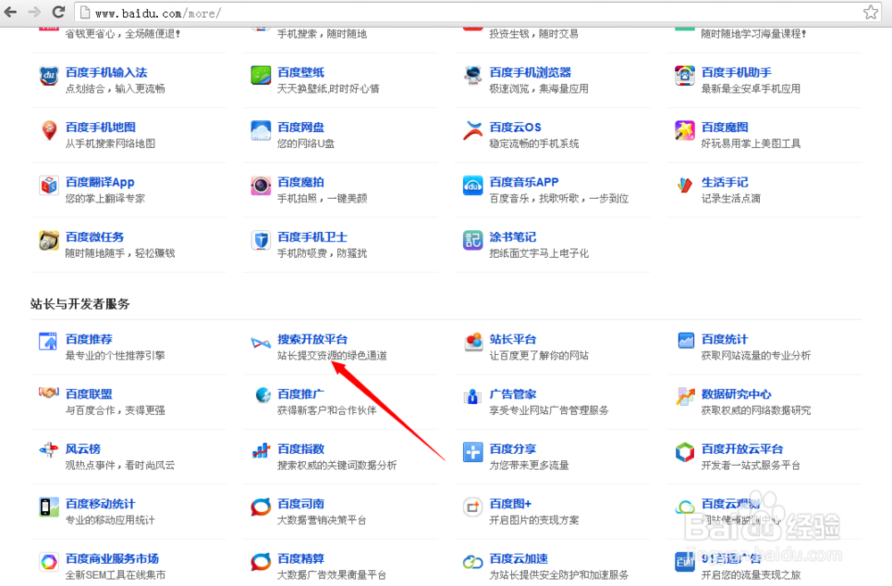892x586 pixels.
Task: Open the 百度司南 link
Action: 301,504
